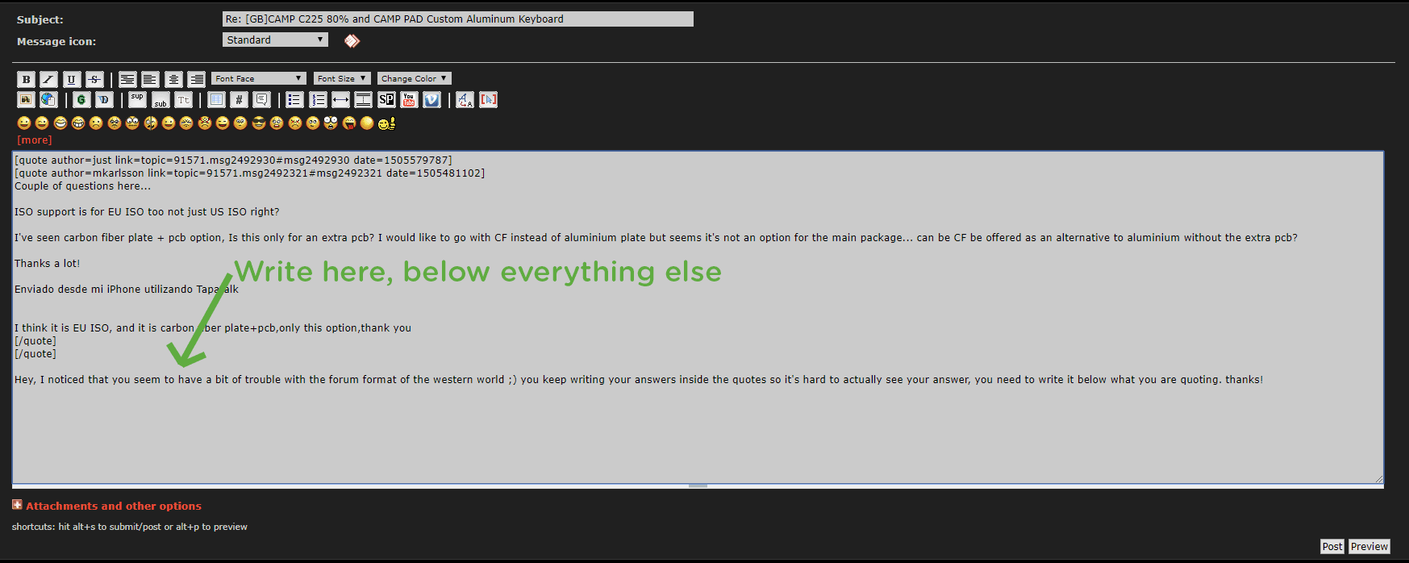Apply strikethrough formatting
This screenshot has height=563, width=1409.
pyautogui.click(x=94, y=79)
